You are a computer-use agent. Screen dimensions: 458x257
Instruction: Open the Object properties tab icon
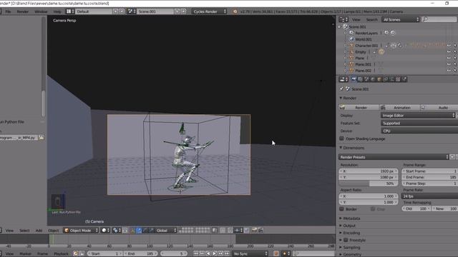tap(379, 79)
